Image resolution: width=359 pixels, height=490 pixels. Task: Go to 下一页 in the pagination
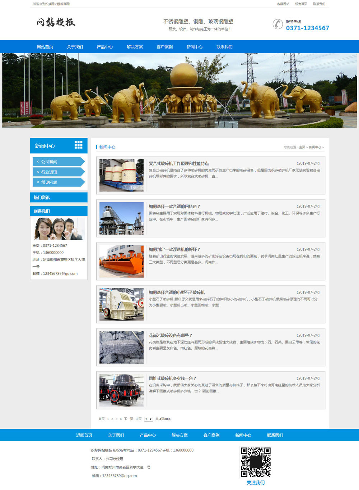click(129, 419)
